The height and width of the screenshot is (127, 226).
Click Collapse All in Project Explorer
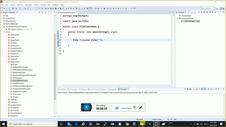click(x=39, y=12)
